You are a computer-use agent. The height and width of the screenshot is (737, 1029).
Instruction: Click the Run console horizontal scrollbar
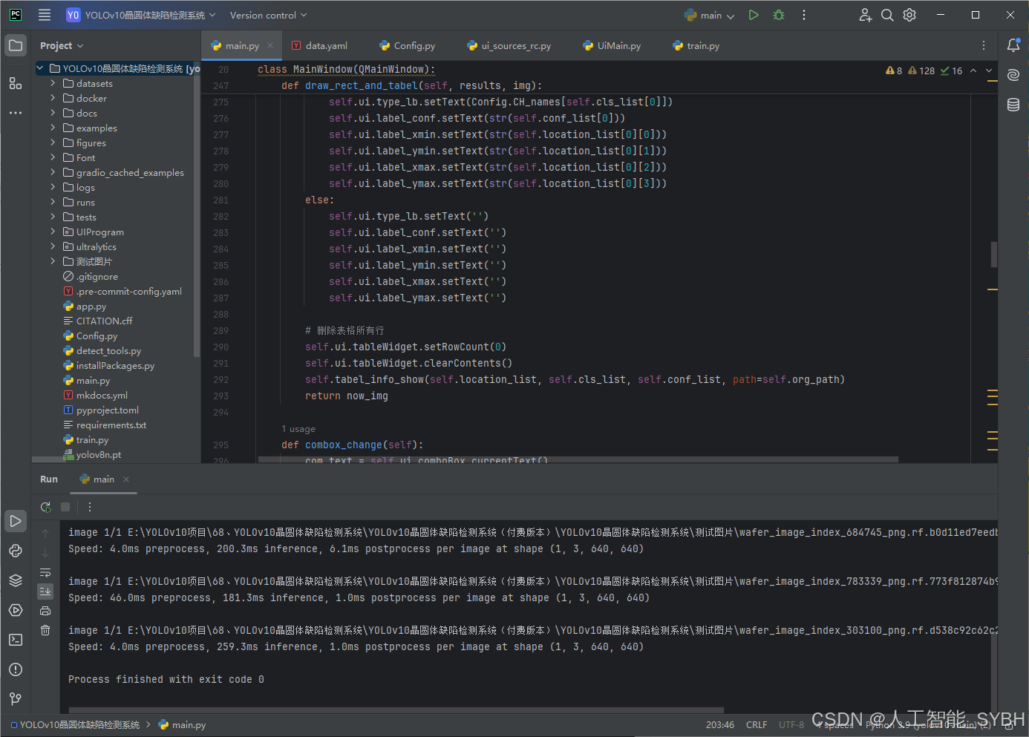pos(395,710)
